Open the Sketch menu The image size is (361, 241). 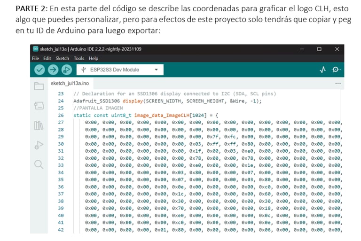62,58
